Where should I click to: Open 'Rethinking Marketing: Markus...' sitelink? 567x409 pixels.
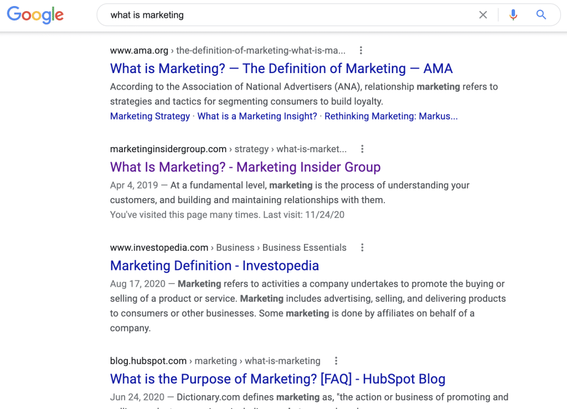point(391,116)
